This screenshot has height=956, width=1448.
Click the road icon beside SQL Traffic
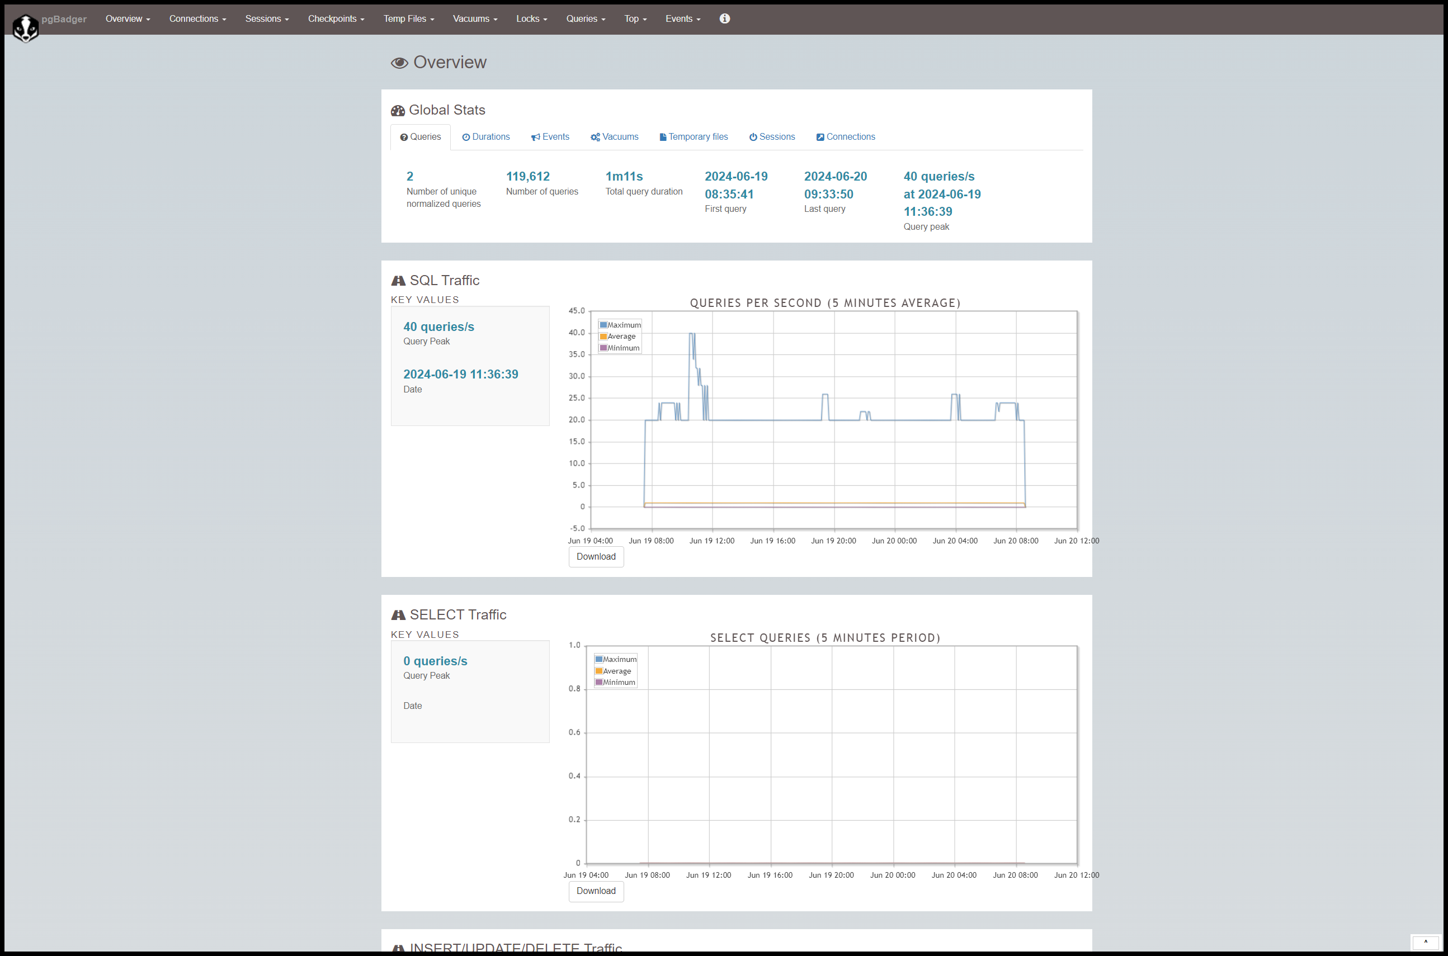coord(398,281)
